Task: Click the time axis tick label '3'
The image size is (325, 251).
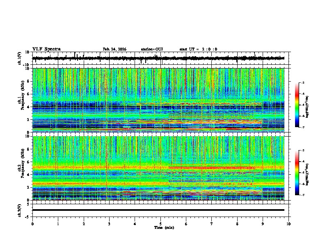Action: [x=109, y=224]
